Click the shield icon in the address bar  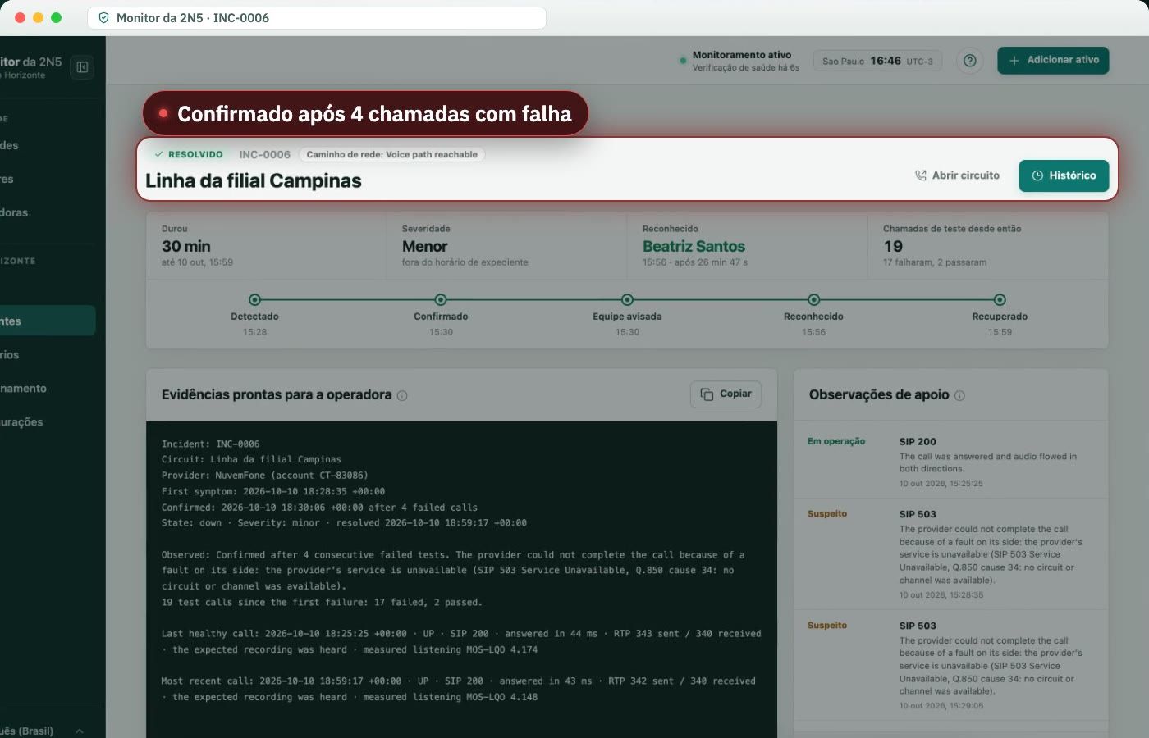click(x=103, y=18)
